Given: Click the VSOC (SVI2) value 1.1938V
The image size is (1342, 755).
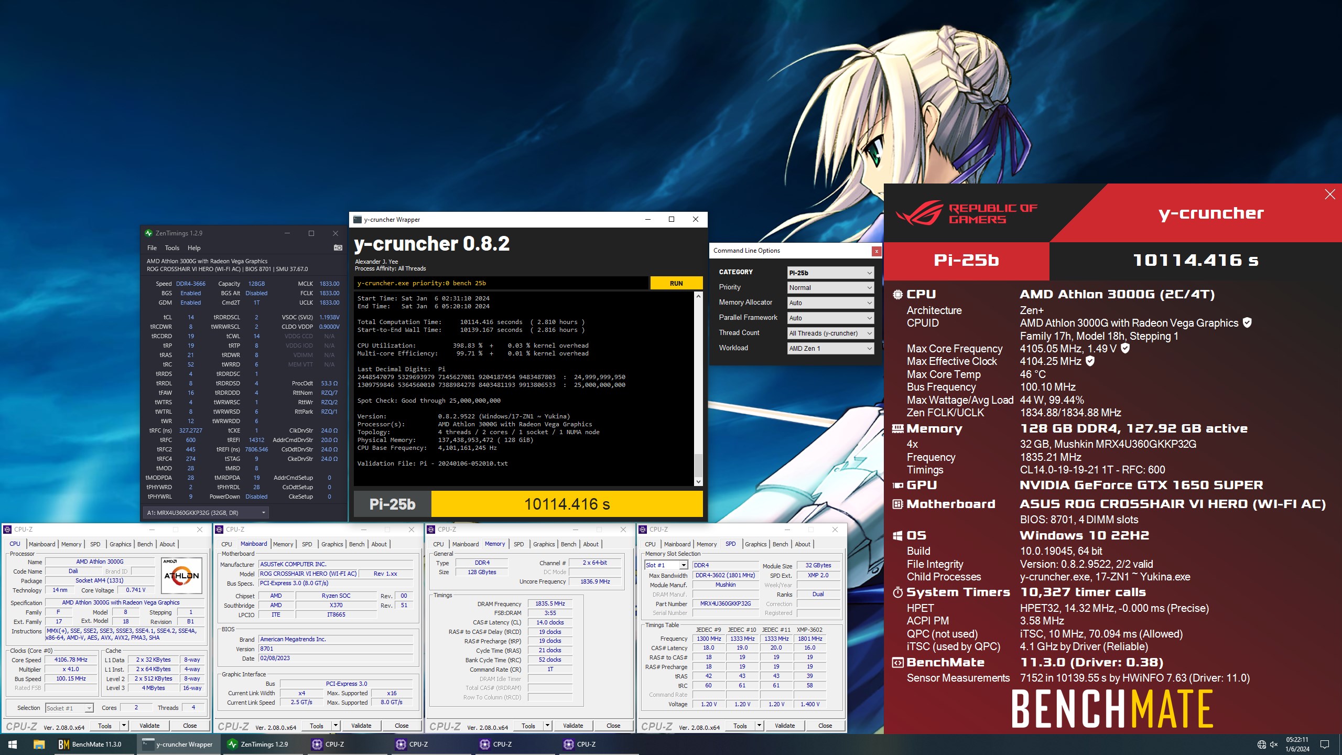Looking at the screenshot, I should click(329, 317).
